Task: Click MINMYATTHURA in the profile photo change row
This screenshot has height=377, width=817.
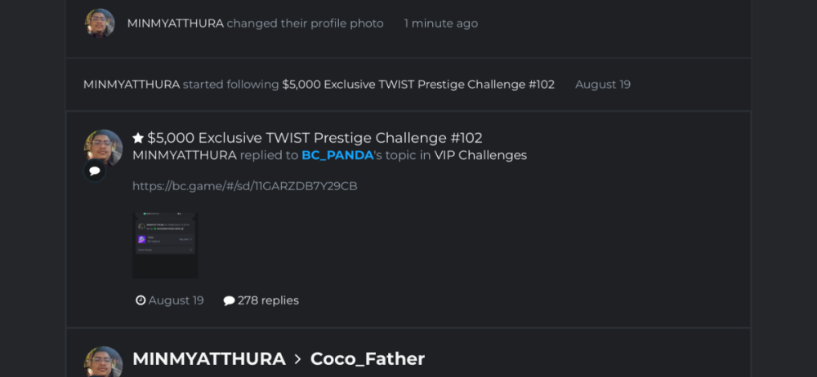Action: click(x=175, y=24)
